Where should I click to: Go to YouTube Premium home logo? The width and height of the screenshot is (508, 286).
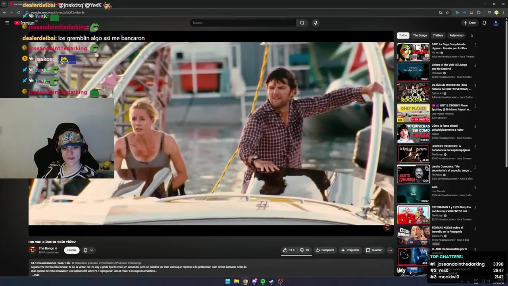[x=24, y=23]
